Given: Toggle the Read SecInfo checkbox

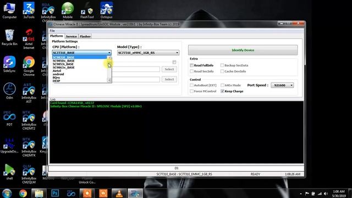Looking at the screenshot, I should pos(191,71).
